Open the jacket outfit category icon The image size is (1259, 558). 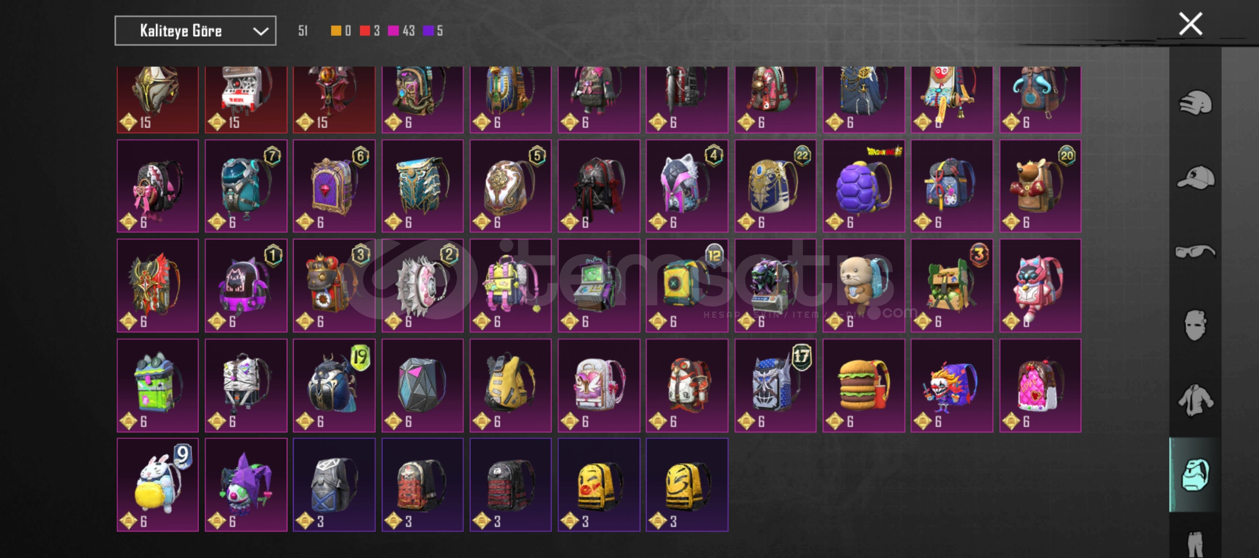(x=1195, y=400)
